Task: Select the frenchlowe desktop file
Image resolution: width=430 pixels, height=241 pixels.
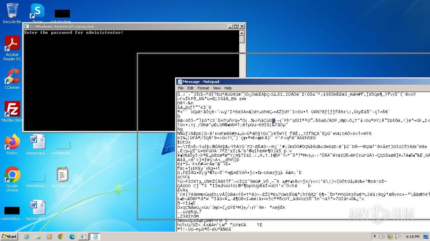Action: (37, 180)
